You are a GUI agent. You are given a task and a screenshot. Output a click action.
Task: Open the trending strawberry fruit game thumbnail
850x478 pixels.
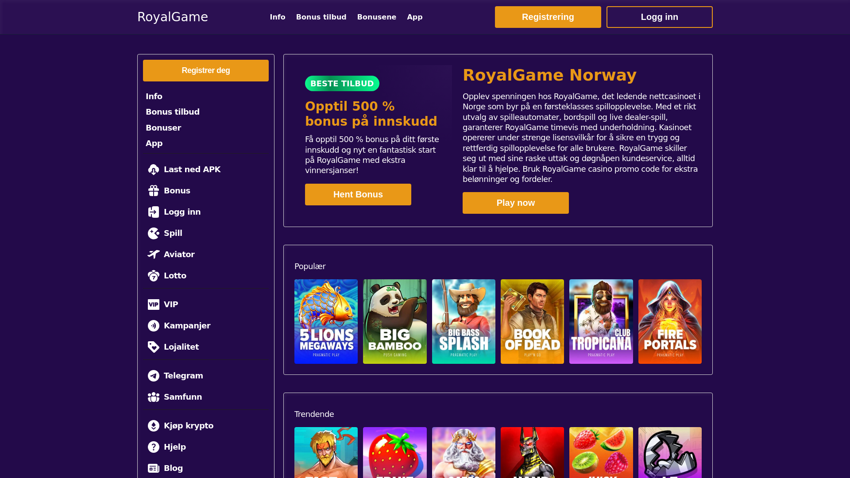pos(395,452)
